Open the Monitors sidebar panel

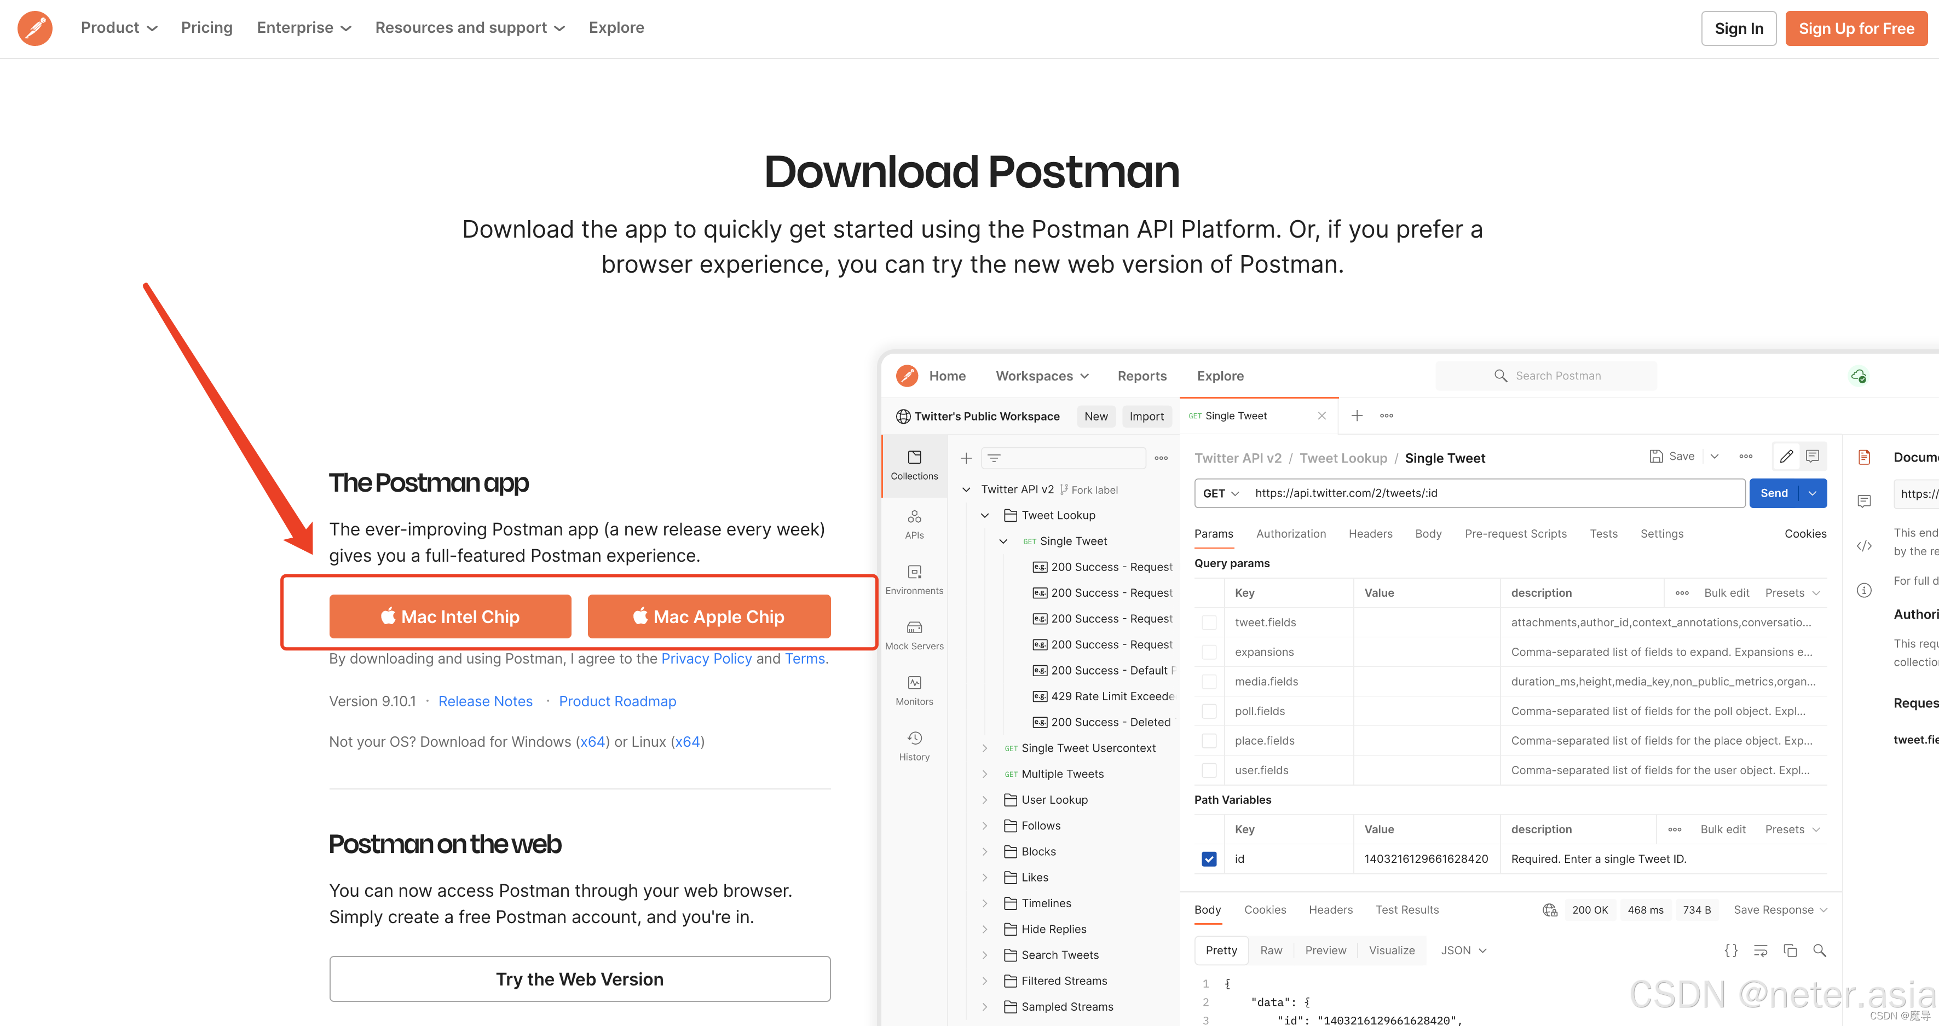(914, 690)
